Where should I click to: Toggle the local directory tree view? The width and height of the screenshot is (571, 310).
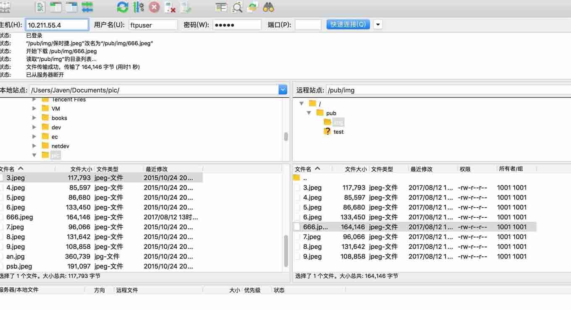tap(55, 7)
